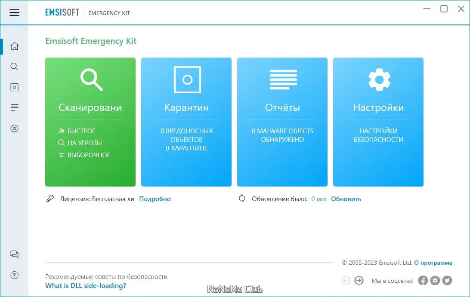Select the magnifier scan icon in the sidebar
Screen dimensions: 470x297
tap(14, 67)
